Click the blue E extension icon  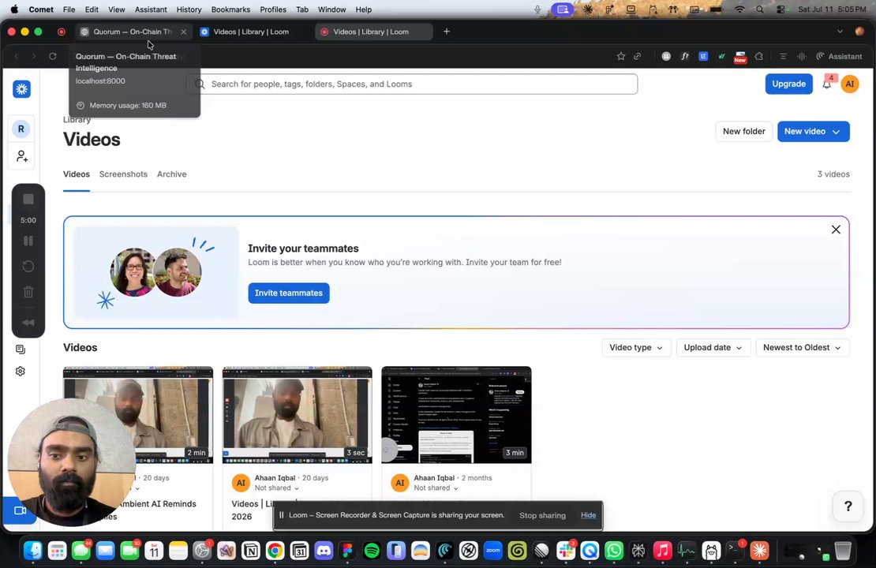pos(703,57)
